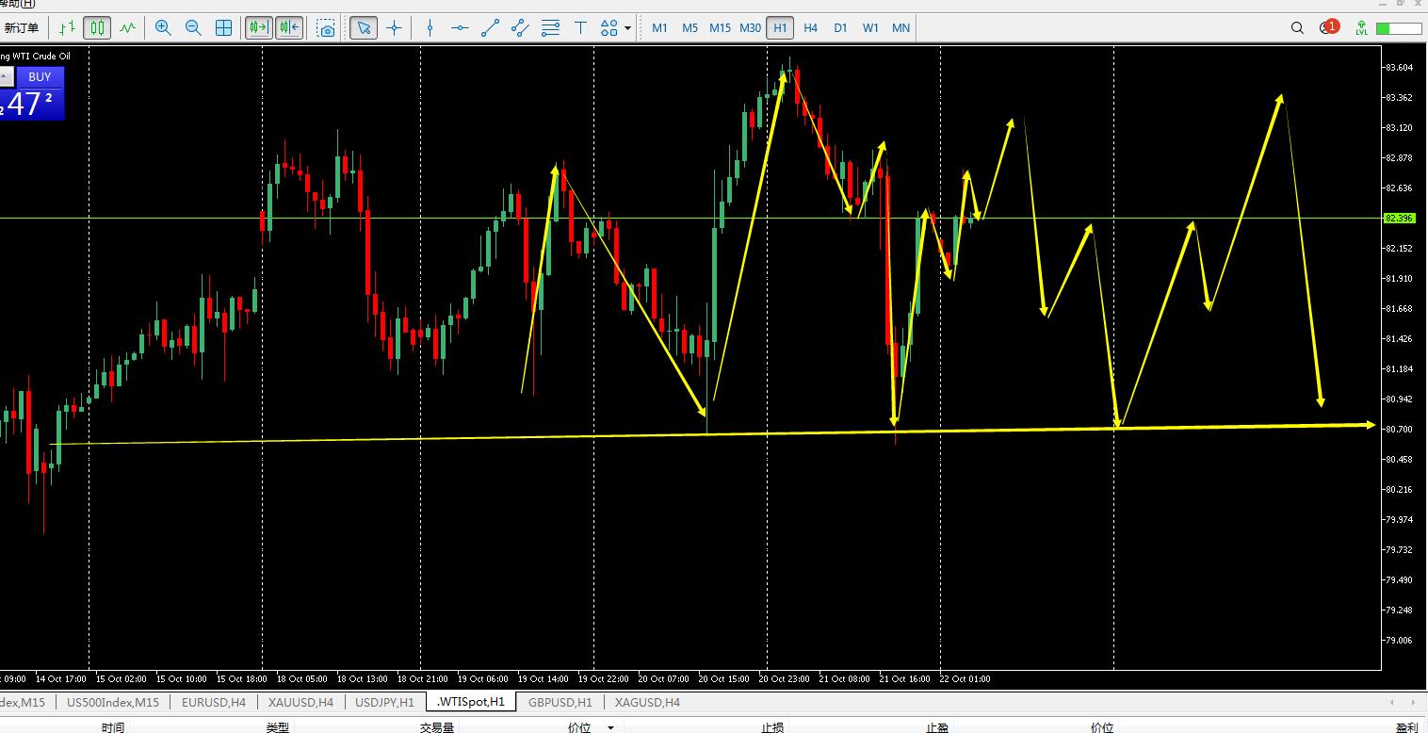Sort trades by 盈利 column header

1407,727
